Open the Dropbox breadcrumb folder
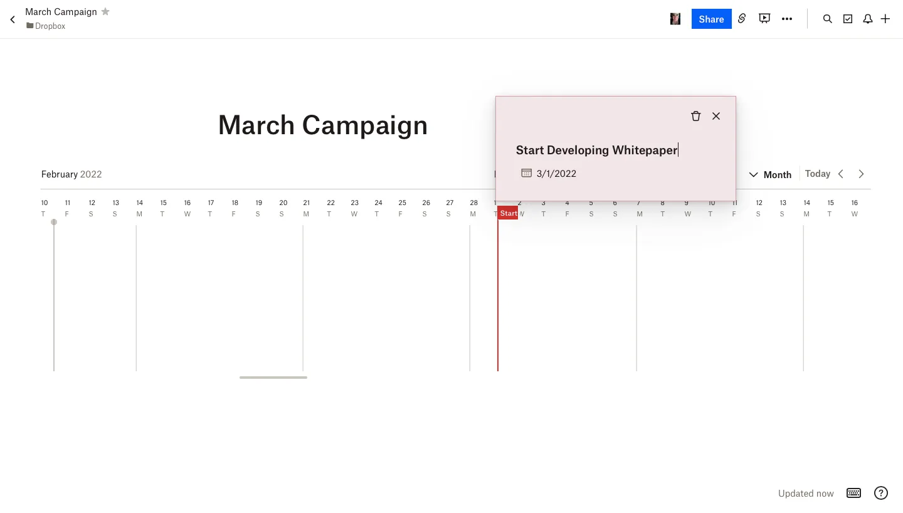The height and width of the screenshot is (513, 903). (45, 26)
